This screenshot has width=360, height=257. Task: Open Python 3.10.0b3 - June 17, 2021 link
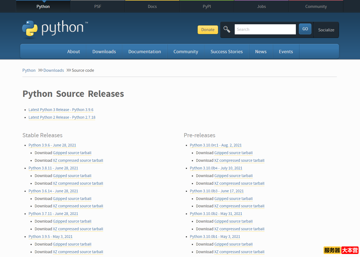pyautogui.click(x=217, y=191)
